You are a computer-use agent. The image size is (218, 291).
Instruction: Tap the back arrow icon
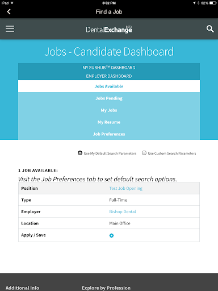[x=9, y=11]
